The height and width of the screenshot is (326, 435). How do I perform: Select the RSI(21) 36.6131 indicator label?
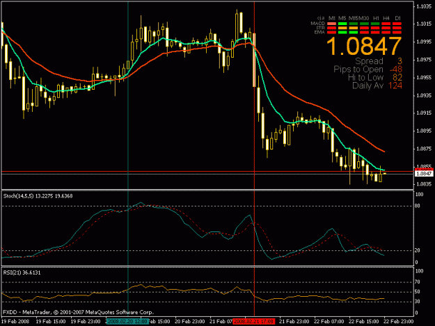22,272
